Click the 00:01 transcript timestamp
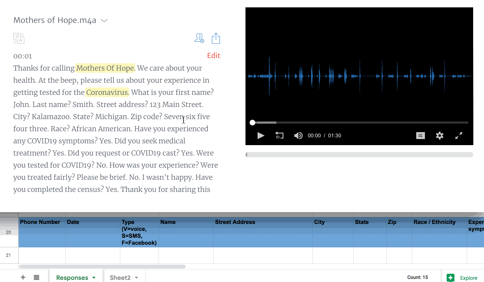 tap(23, 56)
